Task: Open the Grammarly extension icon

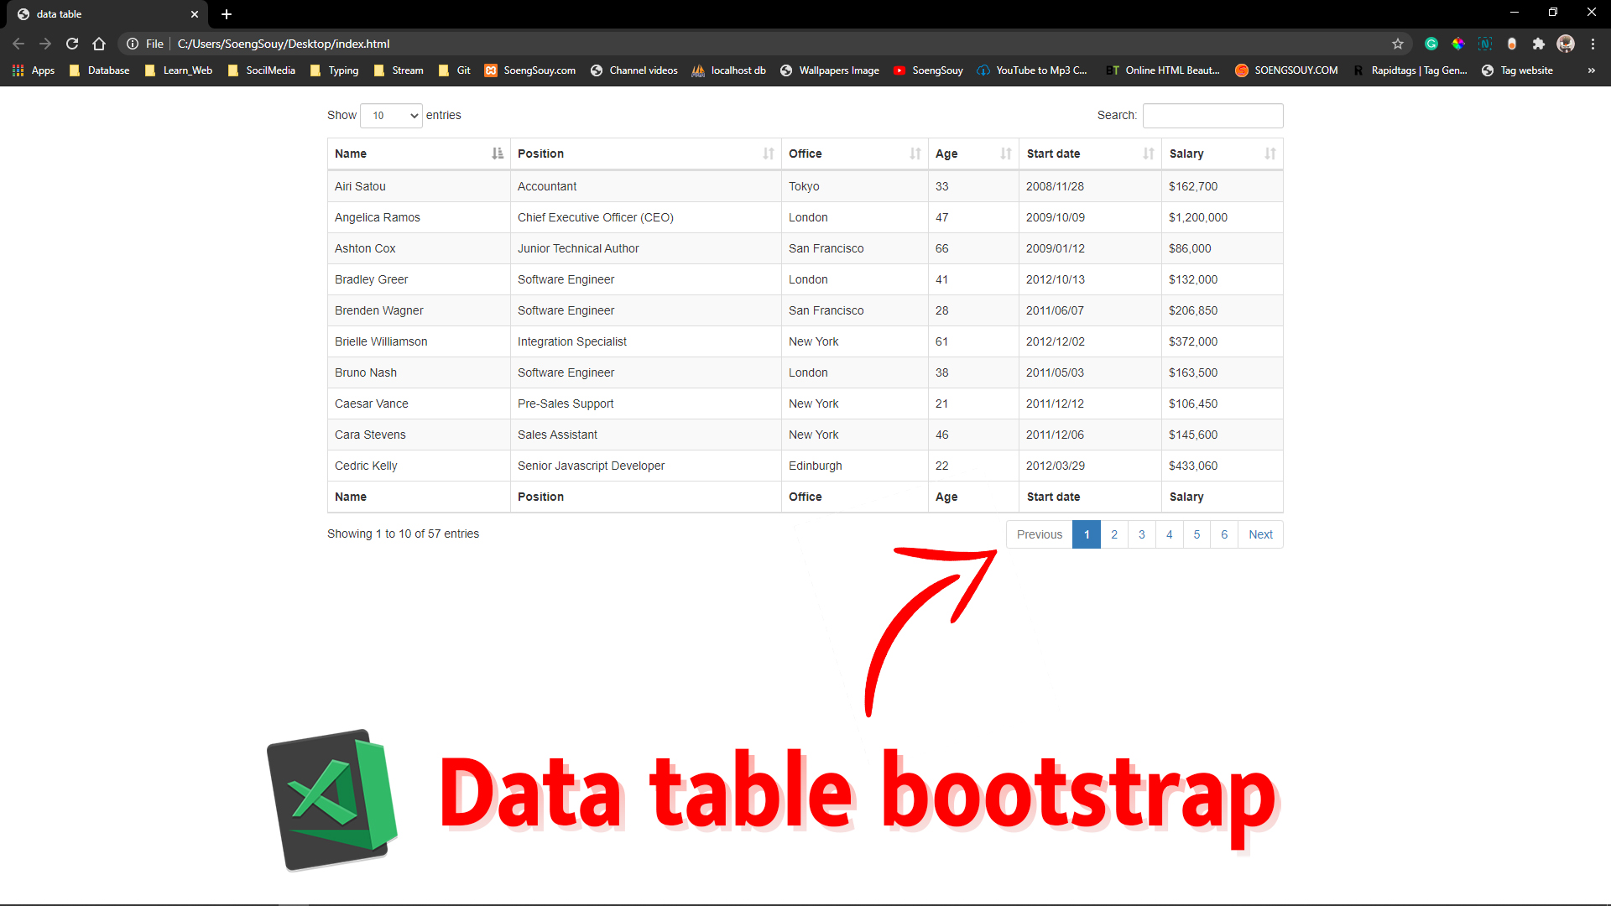Action: 1432,44
